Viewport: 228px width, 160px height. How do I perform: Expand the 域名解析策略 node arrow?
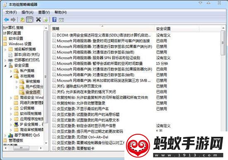point(5,49)
